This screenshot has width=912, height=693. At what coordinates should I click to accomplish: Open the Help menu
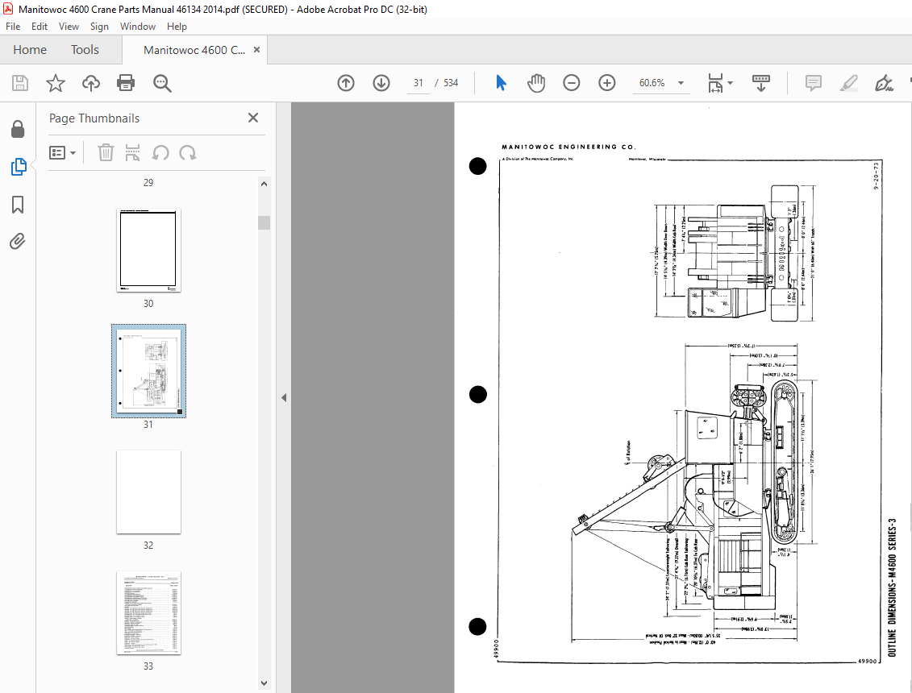[177, 26]
